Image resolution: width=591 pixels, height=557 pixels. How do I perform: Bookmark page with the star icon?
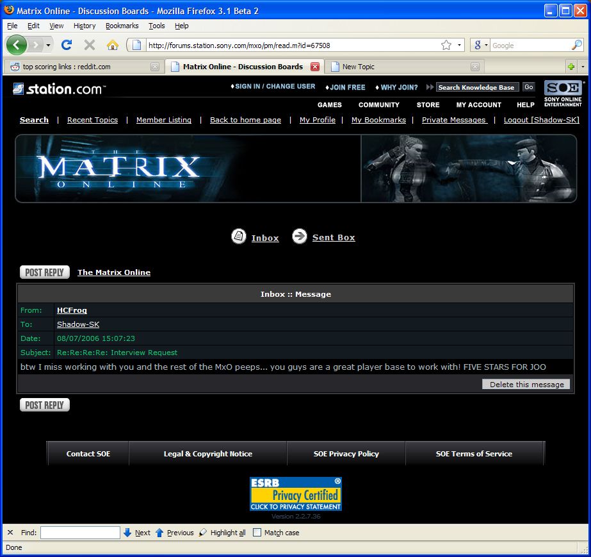pyautogui.click(x=446, y=45)
